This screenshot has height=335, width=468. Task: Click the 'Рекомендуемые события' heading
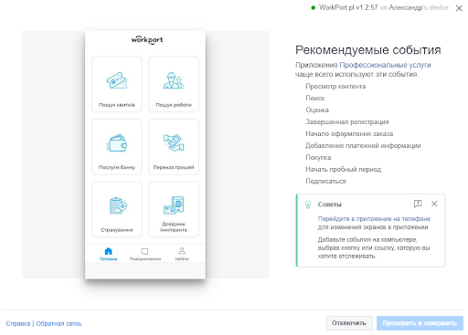pos(368,50)
